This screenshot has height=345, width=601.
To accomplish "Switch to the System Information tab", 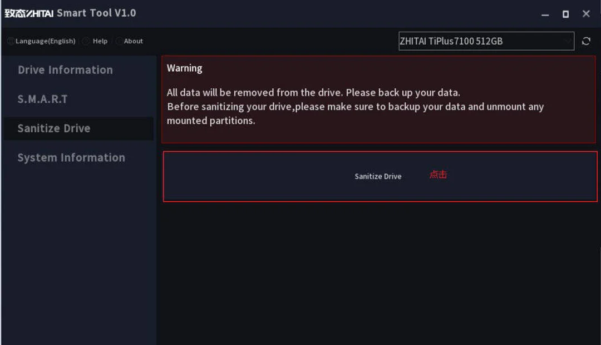I will [71, 158].
